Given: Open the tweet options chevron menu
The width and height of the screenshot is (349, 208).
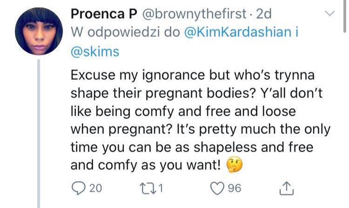Looking at the screenshot, I should click(329, 15).
